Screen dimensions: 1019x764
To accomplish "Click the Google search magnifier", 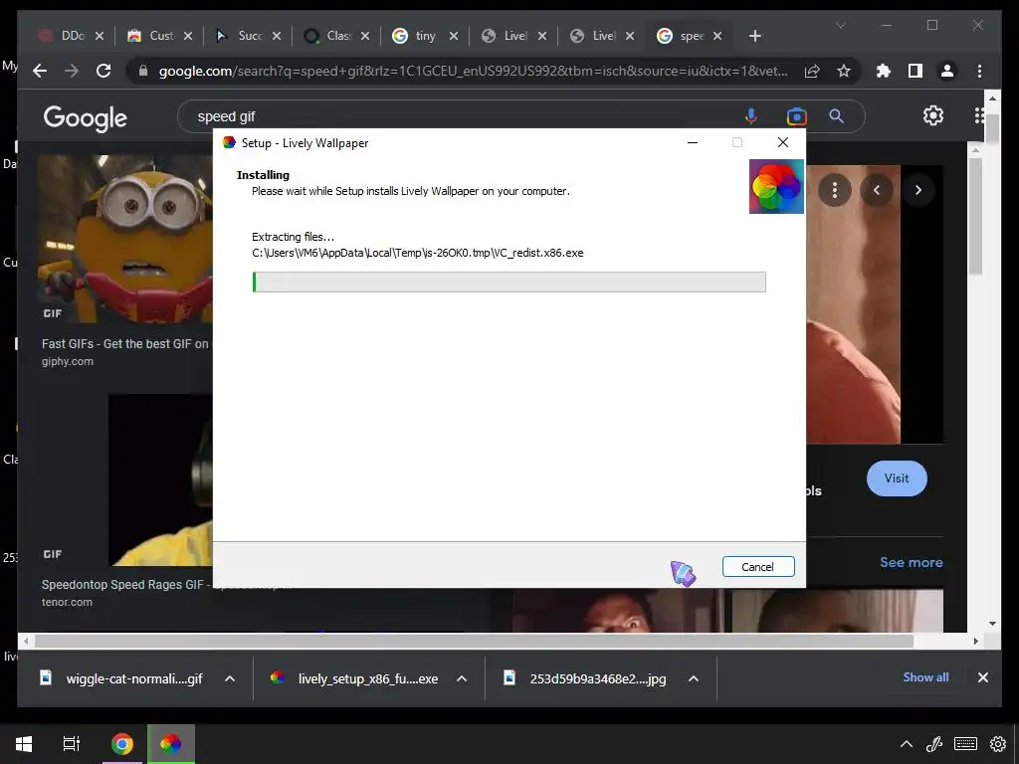I will pos(836,116).
